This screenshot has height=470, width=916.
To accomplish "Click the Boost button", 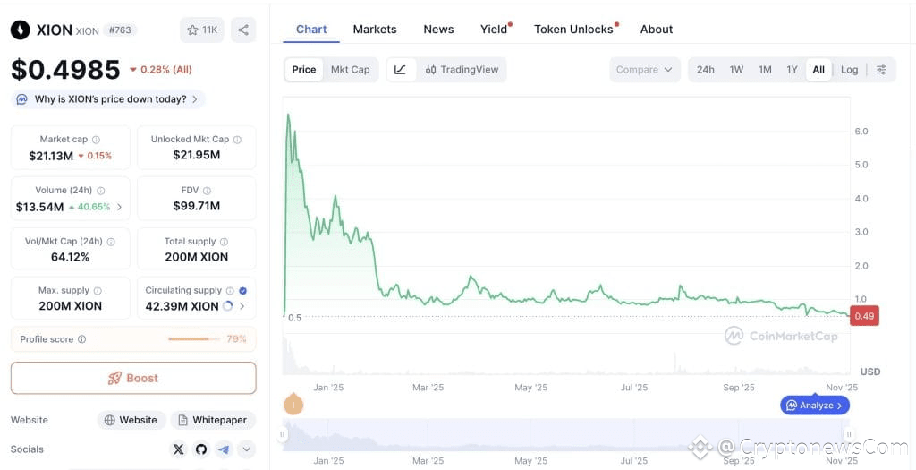I will (133, 378).
